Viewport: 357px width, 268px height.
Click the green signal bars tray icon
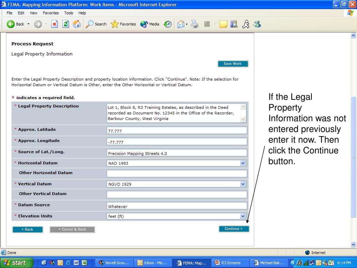[306, 263]
